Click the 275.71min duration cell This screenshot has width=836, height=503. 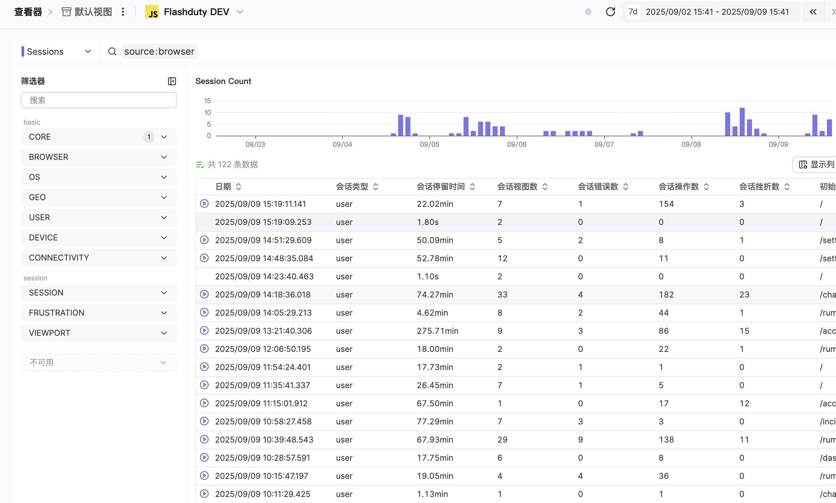437,331
